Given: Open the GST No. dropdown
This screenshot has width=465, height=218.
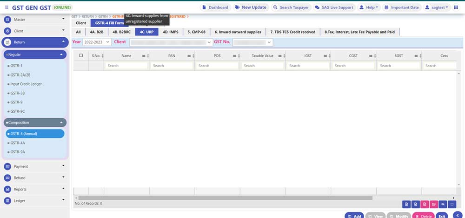Looking at the screenshot, I should pyautogui.click(x=252, y=42).
